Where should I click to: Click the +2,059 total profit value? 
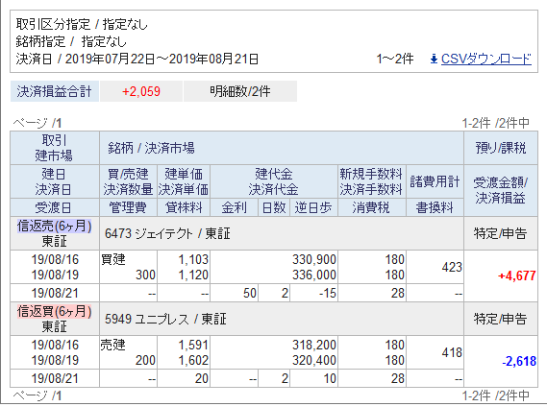[141, 91]
